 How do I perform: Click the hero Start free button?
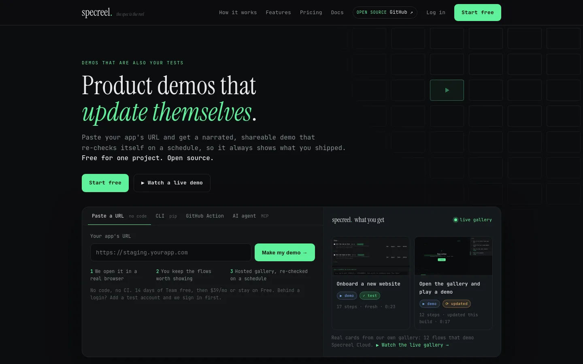[x=105, y=183]
